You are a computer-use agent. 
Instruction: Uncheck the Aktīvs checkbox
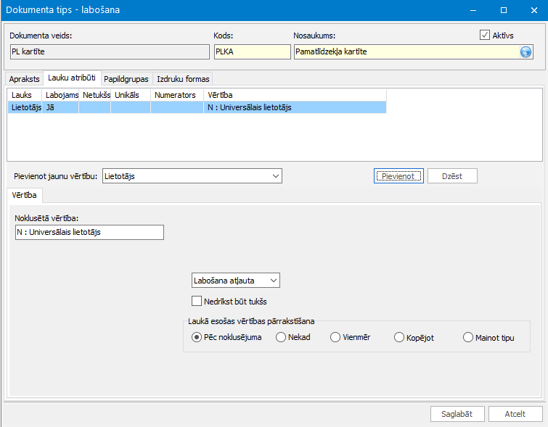[485, 35]
